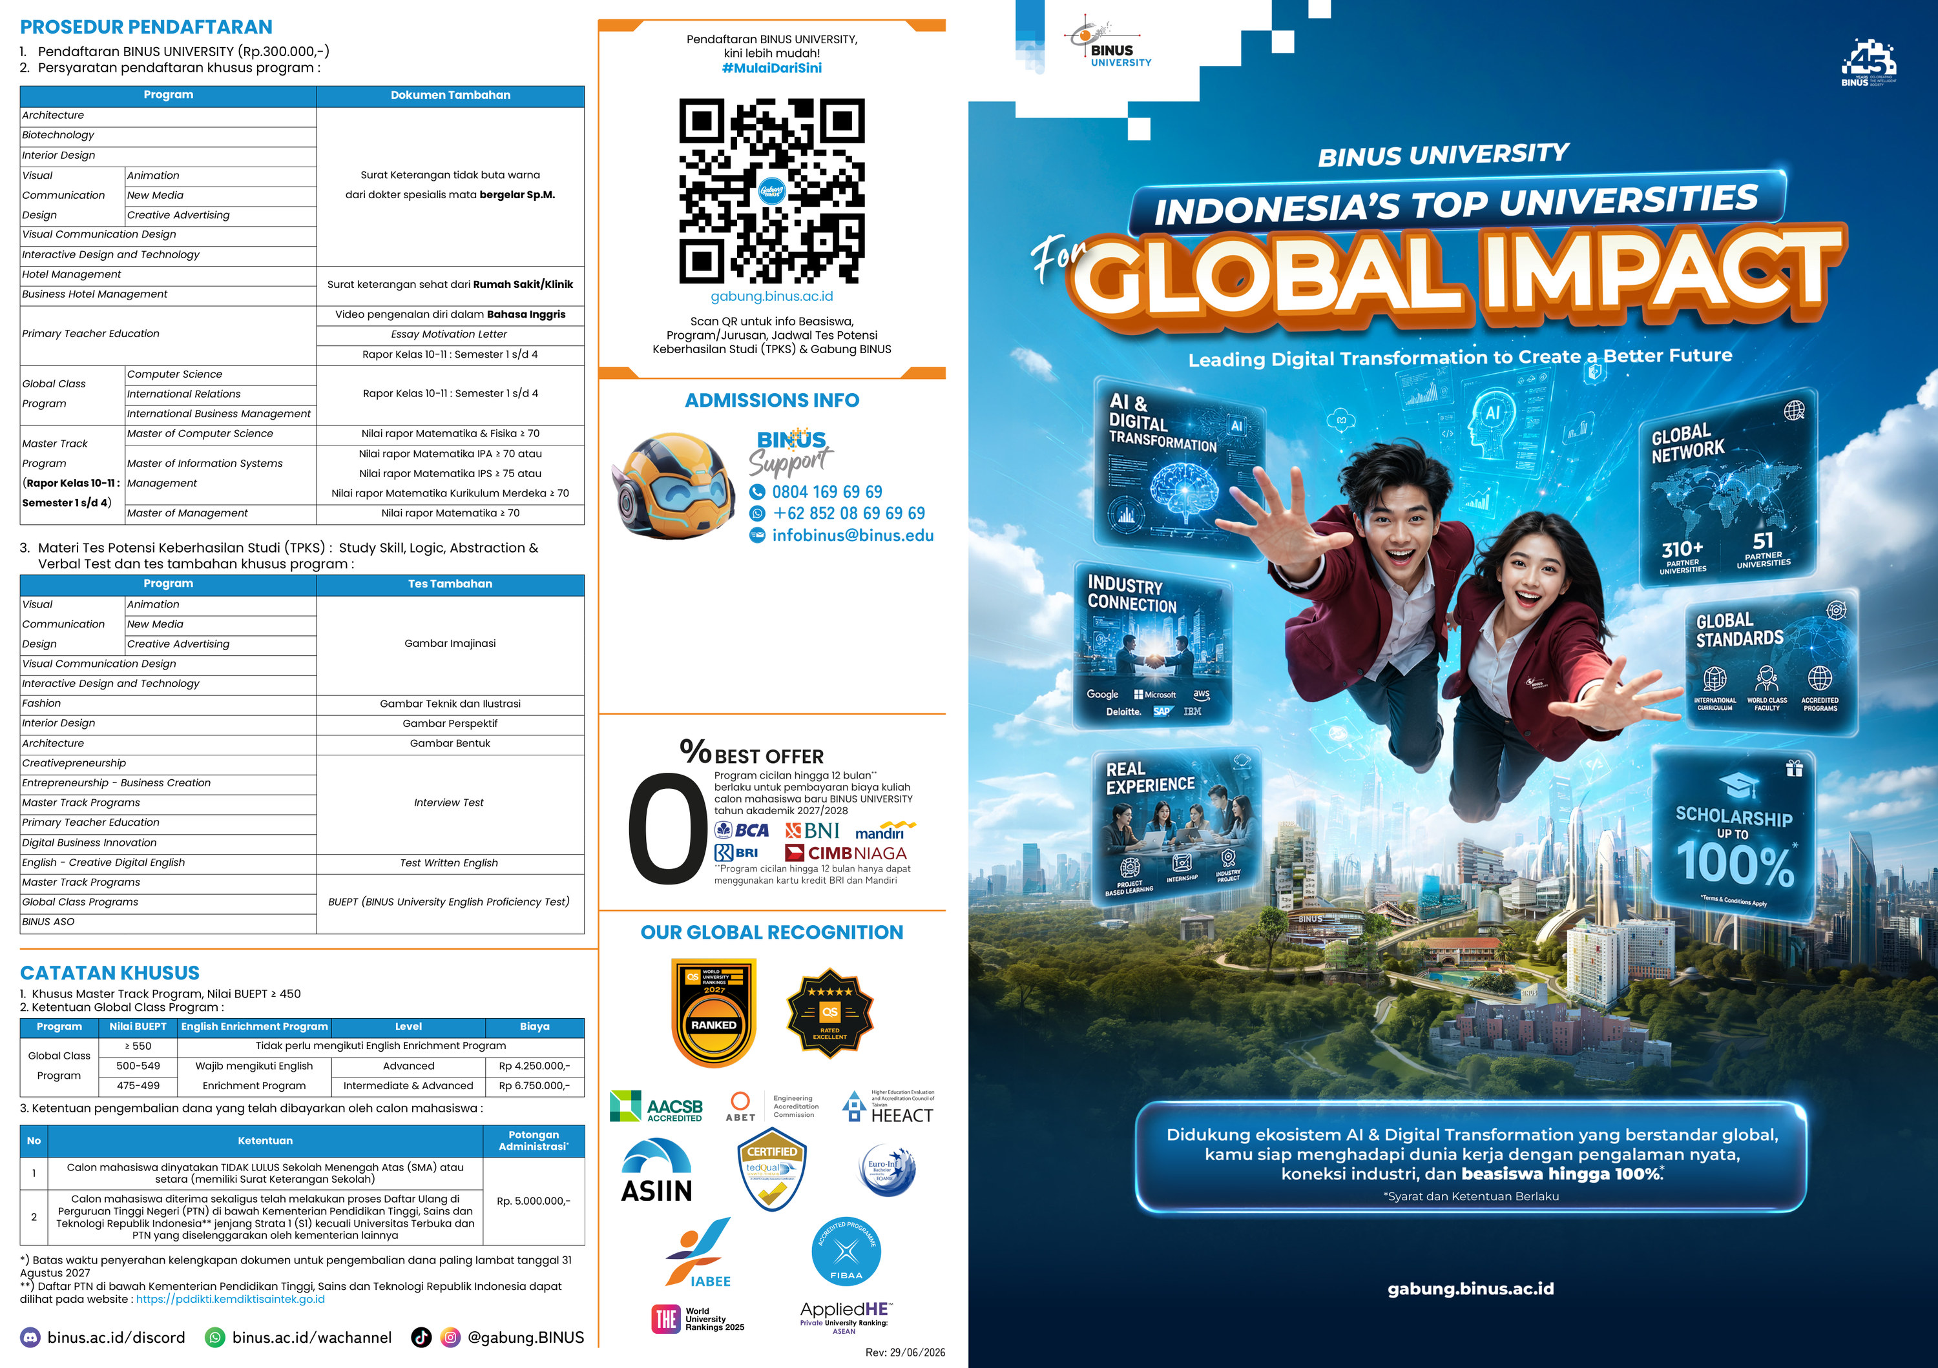Viewport: 1938px width, 1368px height.
Task: Click the phone icon beside 0804 169 69 69
Action: (x=757, y=492)
